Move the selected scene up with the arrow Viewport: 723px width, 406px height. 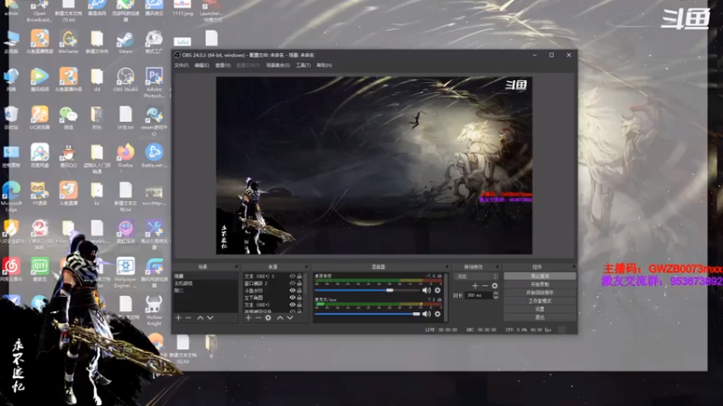(200, 318)
